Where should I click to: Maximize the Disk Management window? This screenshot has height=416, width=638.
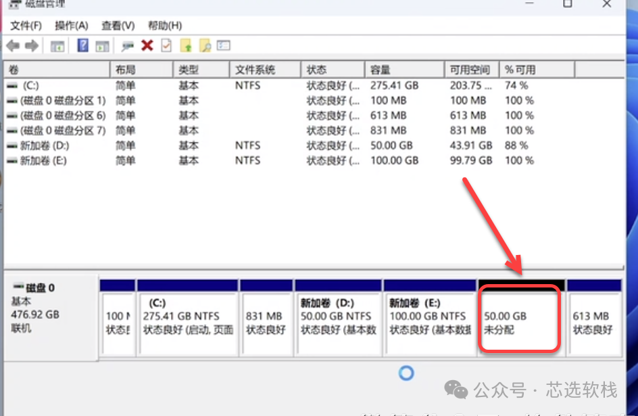point(568,3)
